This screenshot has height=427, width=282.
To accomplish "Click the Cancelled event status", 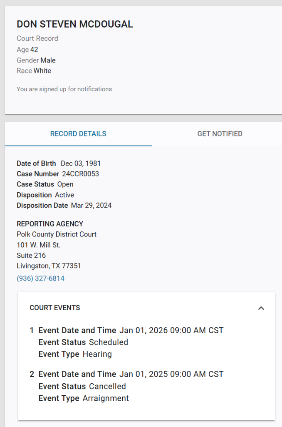I will pos(107,386).
